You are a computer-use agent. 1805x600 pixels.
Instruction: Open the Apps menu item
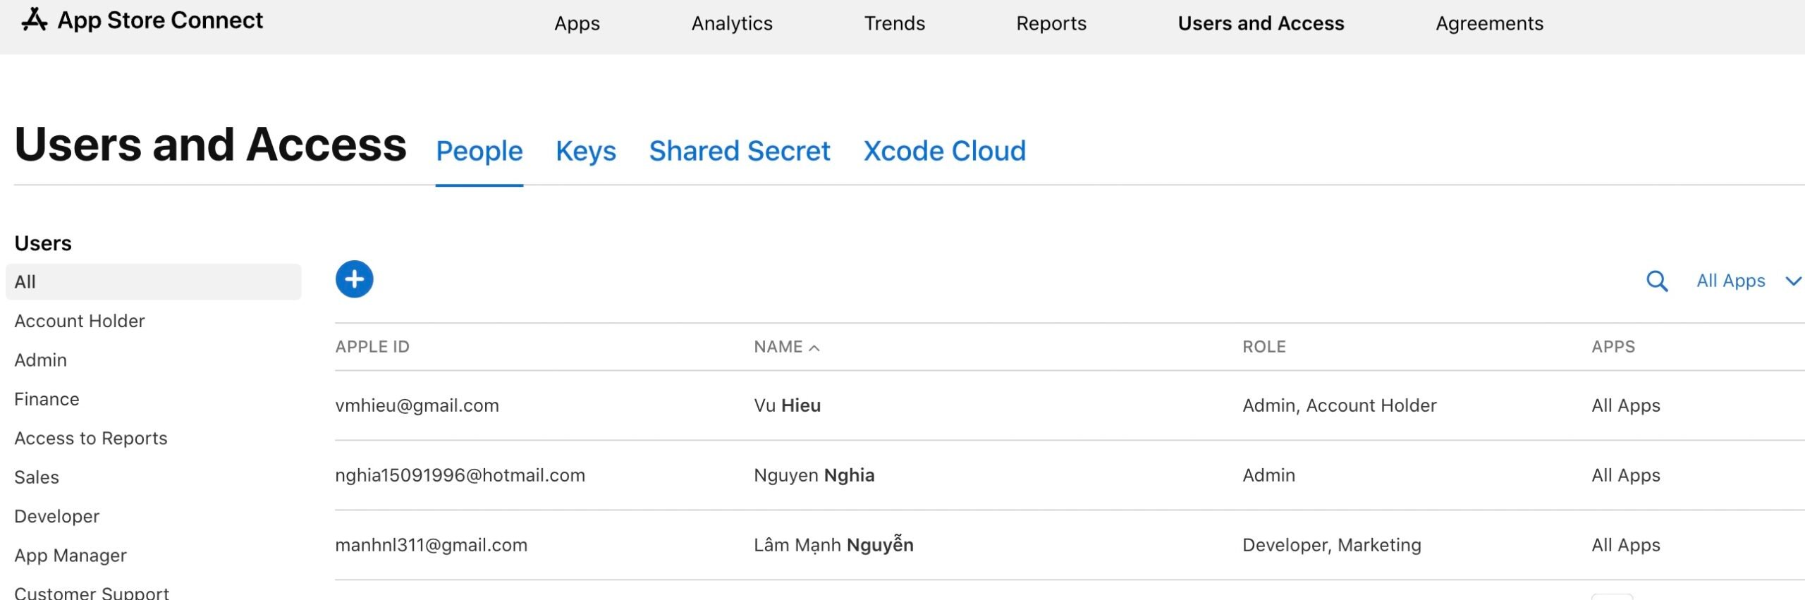click(x=577, y=24)
